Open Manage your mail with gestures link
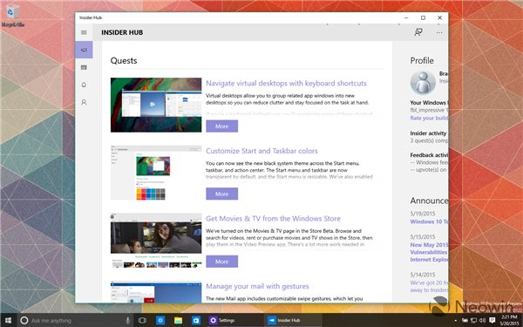This screenshot has height=327, width=523. click(257, 286)
